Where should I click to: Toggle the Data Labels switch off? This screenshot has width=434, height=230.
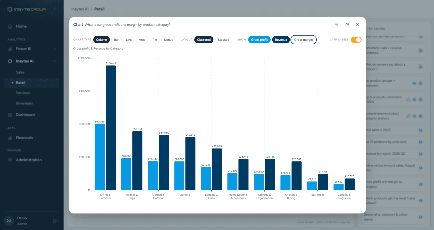(356, 40)
